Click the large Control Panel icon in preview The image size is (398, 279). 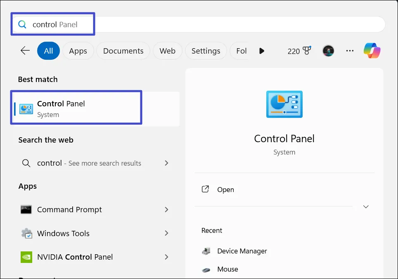(284, 104)
